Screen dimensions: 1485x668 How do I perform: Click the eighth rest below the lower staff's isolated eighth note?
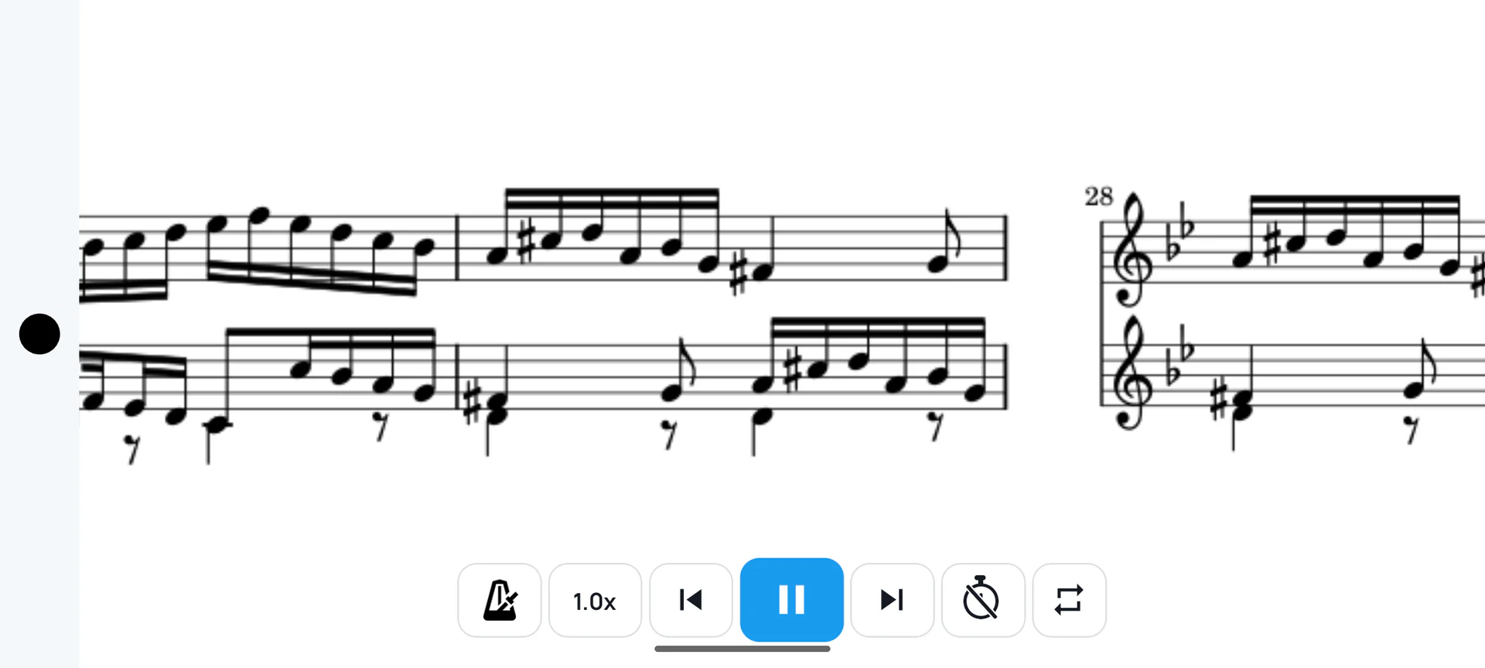[x=670, y=435]
